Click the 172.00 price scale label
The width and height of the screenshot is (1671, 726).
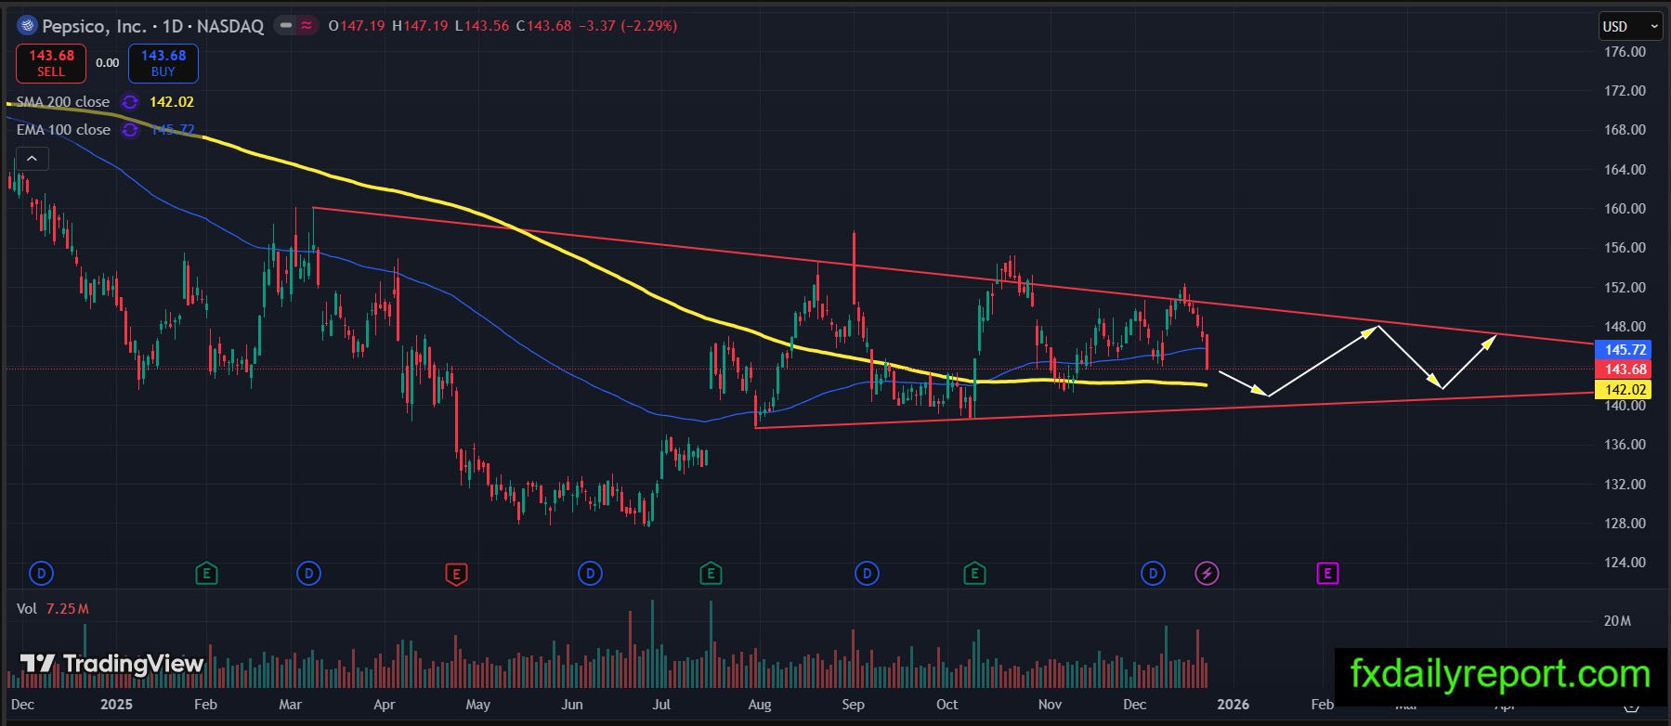point(1625,91)
